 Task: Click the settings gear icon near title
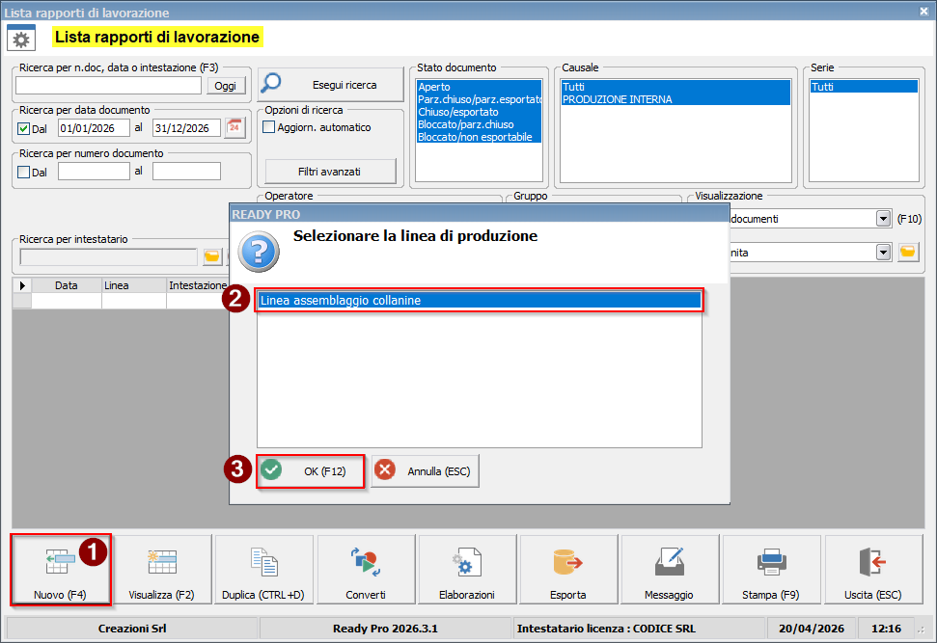point(21,39)
